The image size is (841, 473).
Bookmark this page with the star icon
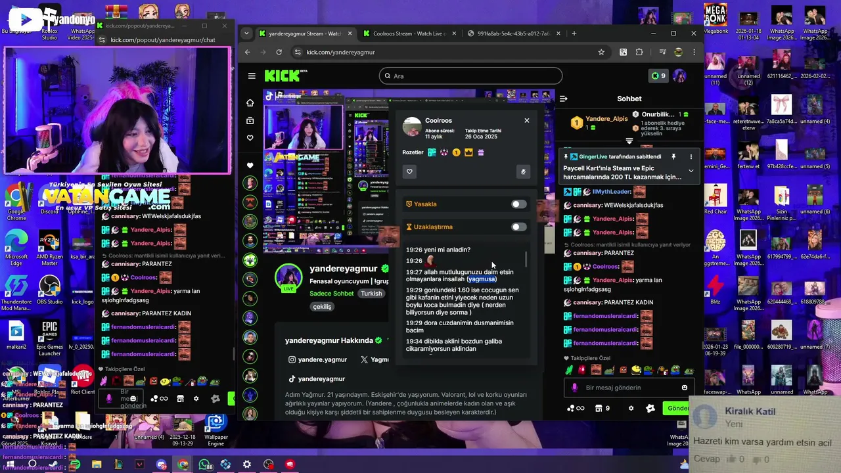tap(601, 52)
